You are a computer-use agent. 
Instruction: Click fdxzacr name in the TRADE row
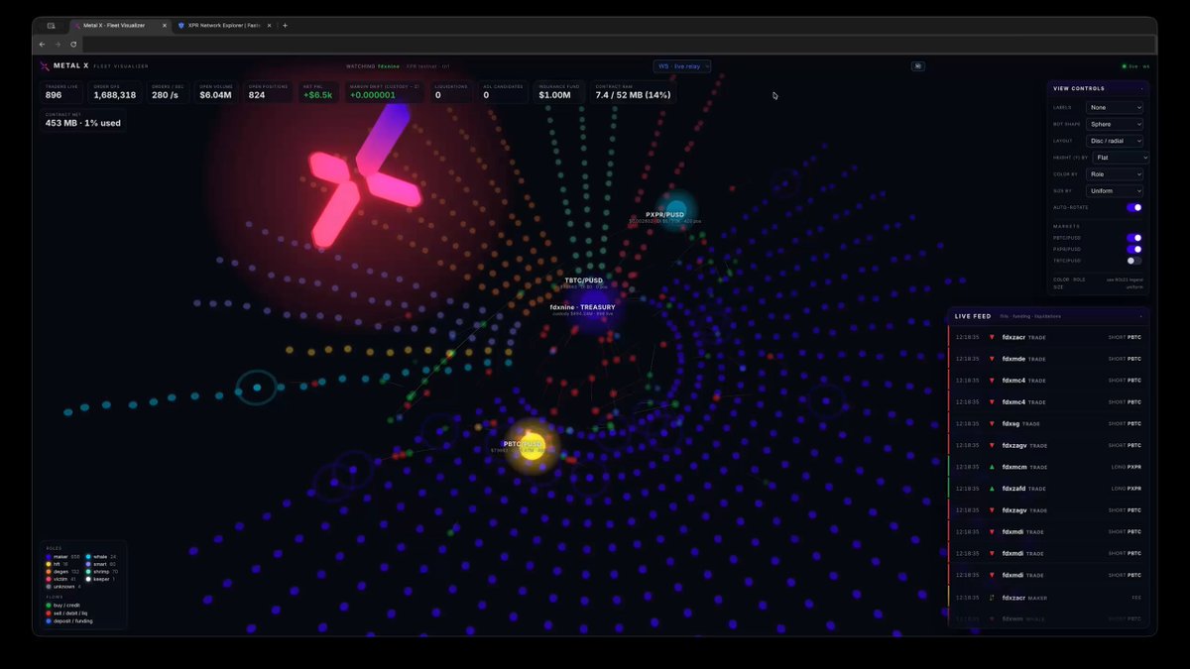point(1013,337)
